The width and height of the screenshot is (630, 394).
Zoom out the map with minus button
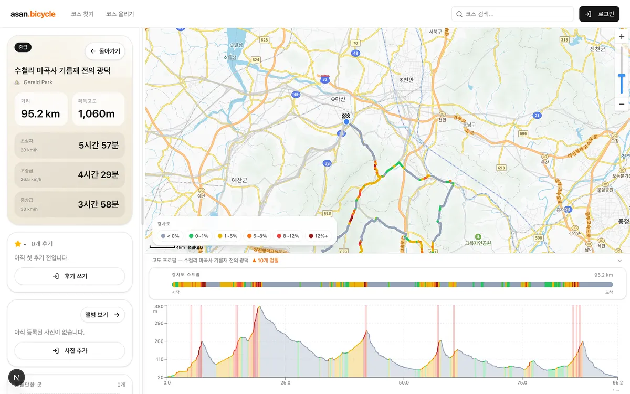pos(622,104)
